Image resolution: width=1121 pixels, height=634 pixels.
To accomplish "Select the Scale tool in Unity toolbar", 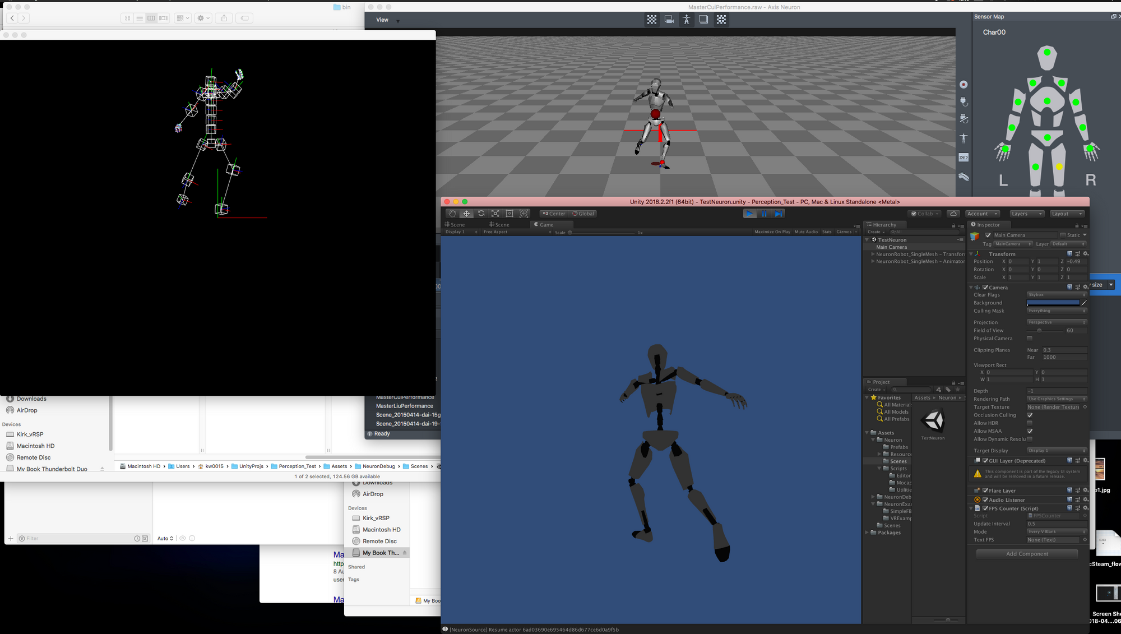I will tap(495, 214).
